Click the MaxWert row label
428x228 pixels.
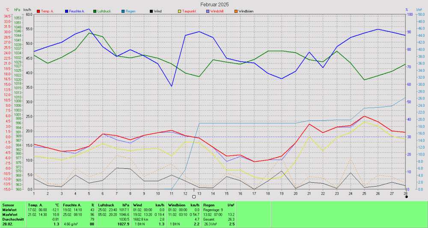click(x=10, y=214)
